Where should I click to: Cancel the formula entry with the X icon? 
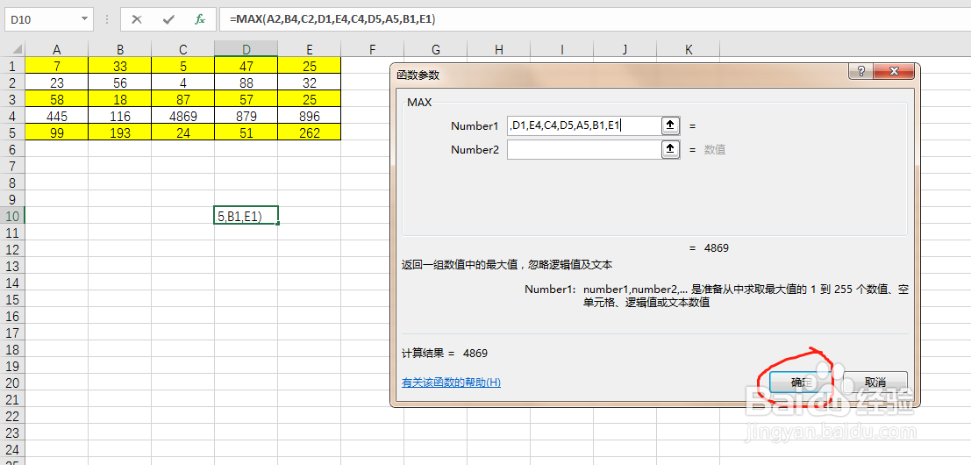click(137, 20)
